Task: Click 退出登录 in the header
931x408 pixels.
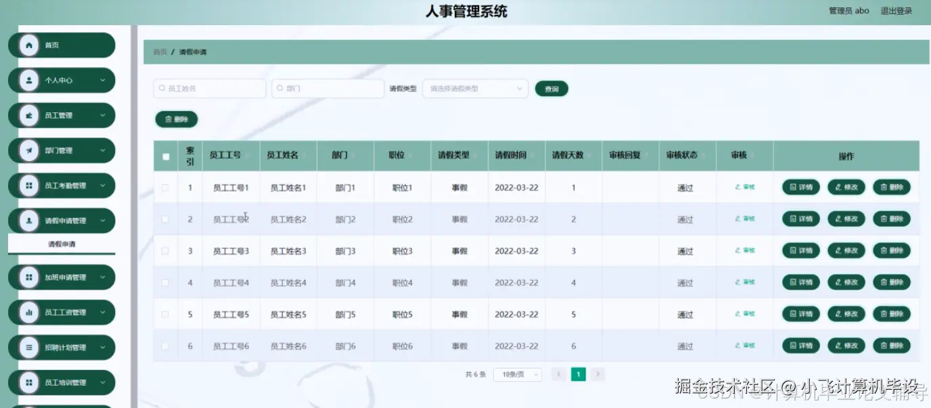Action: pos(896,11)
